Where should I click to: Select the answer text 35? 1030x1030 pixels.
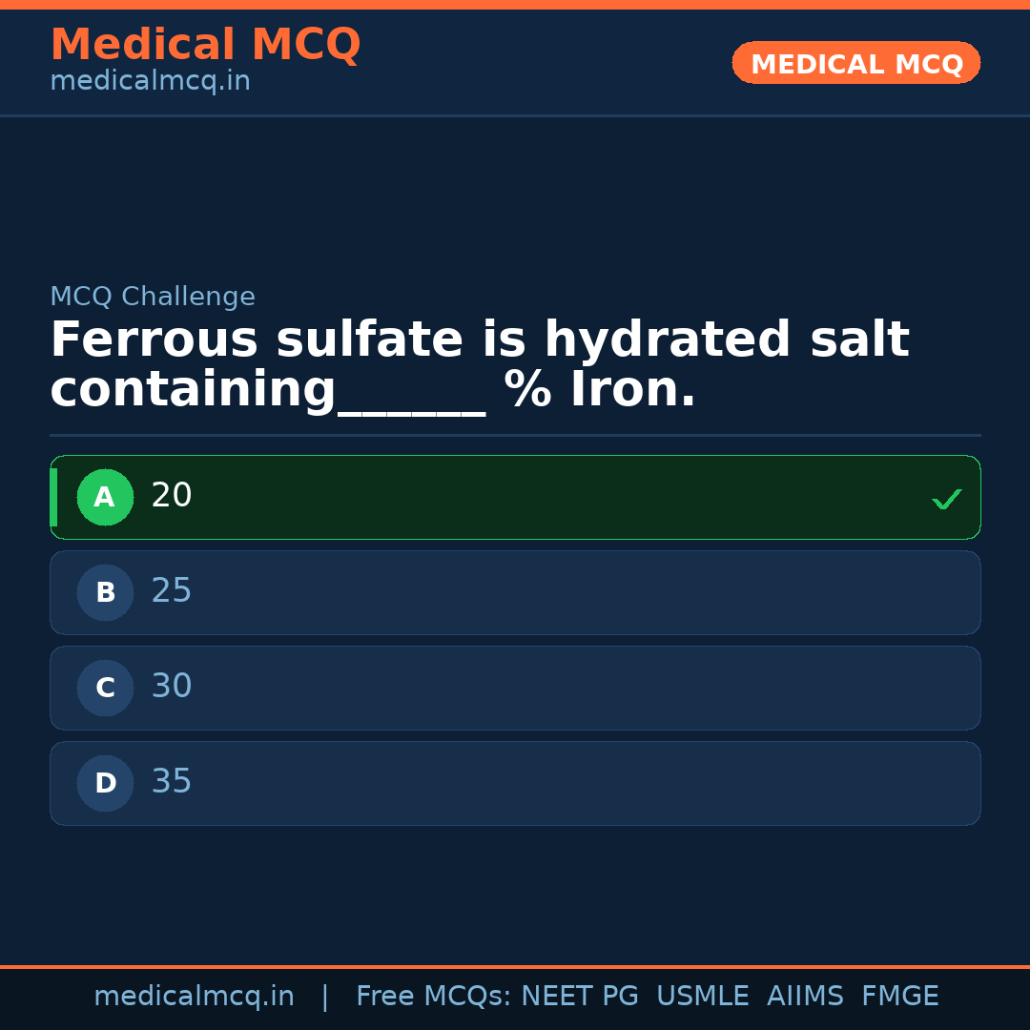(x=172, y=782)
